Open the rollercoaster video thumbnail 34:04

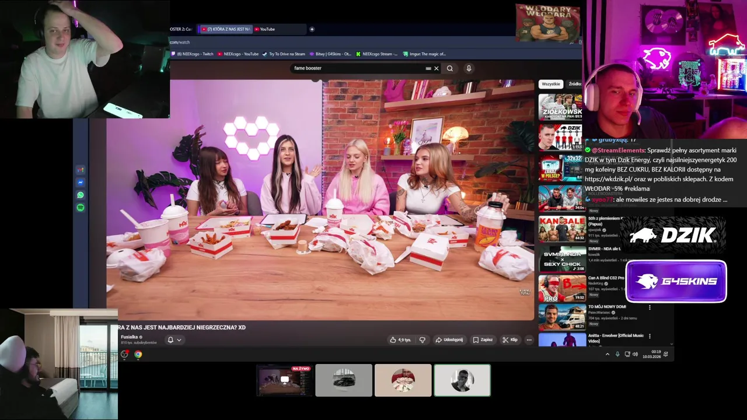tap(561, 198)
